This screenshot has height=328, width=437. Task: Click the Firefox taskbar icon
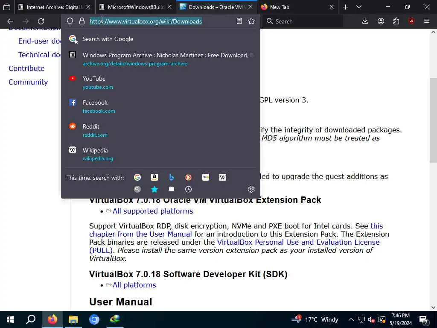pyautogui.click(x=52, y=319)
